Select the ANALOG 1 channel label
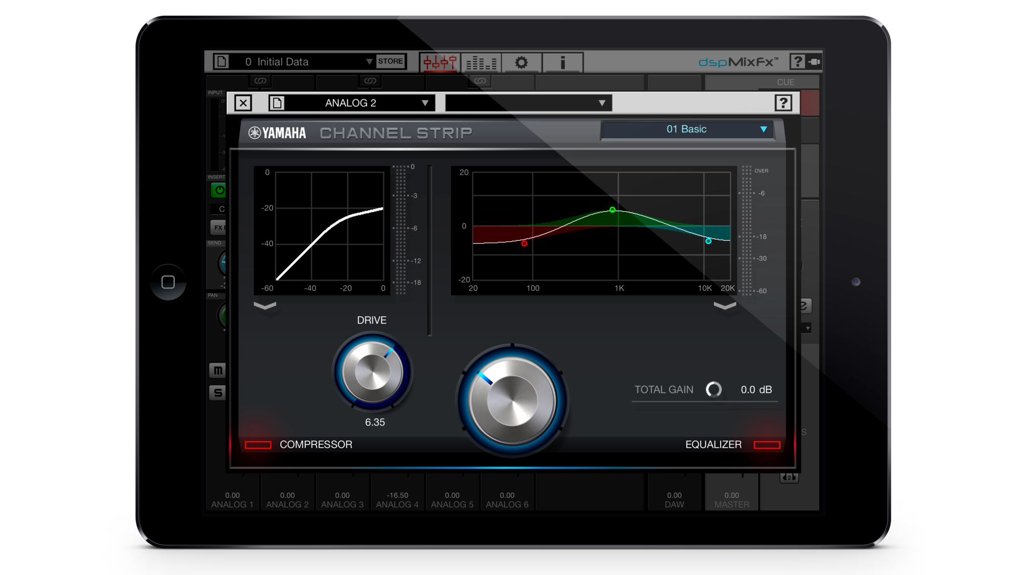The width and height of the screenshot is (1023, 575). tap(232, 504)
